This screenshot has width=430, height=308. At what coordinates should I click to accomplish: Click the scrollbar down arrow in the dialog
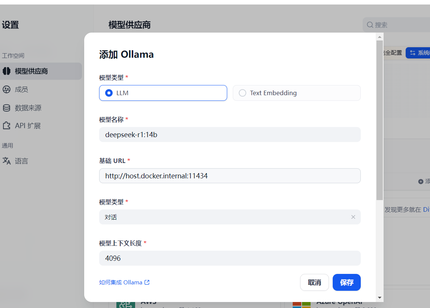point(379,298)
